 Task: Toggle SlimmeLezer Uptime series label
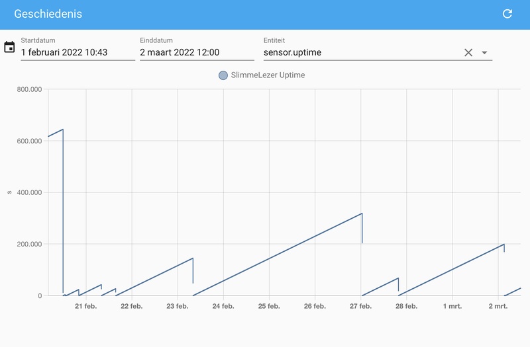click(x=268, y=75)
